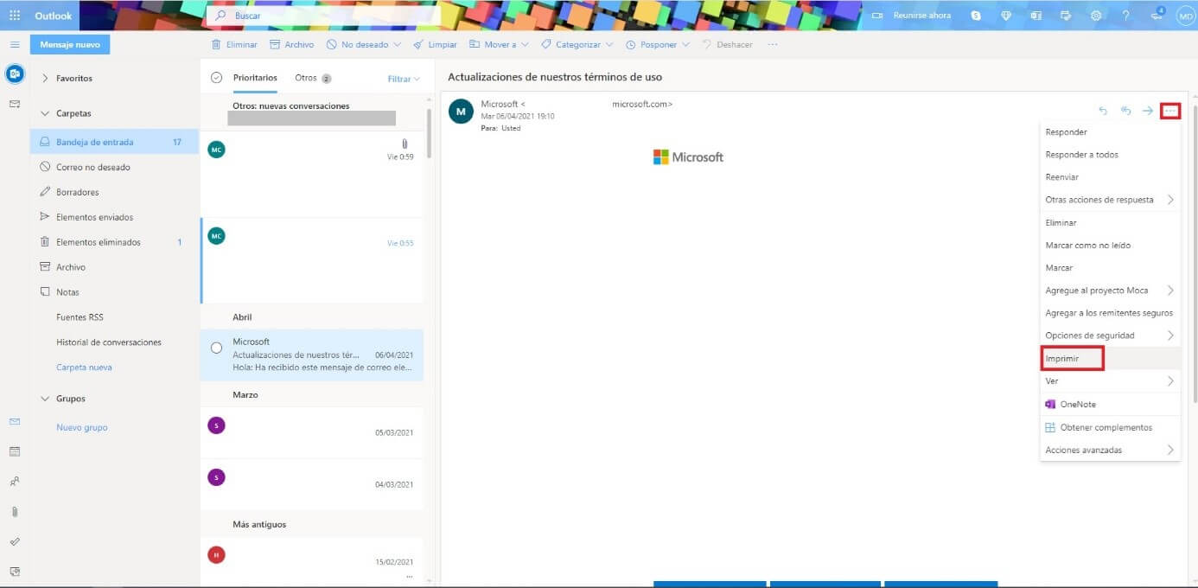1198x588 pixels.
Task: Open the Correo no deseado folder
Action: [x=114, y=167]
